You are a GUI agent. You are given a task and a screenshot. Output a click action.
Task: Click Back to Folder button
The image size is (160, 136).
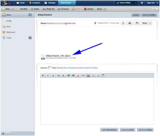(149, 15)
